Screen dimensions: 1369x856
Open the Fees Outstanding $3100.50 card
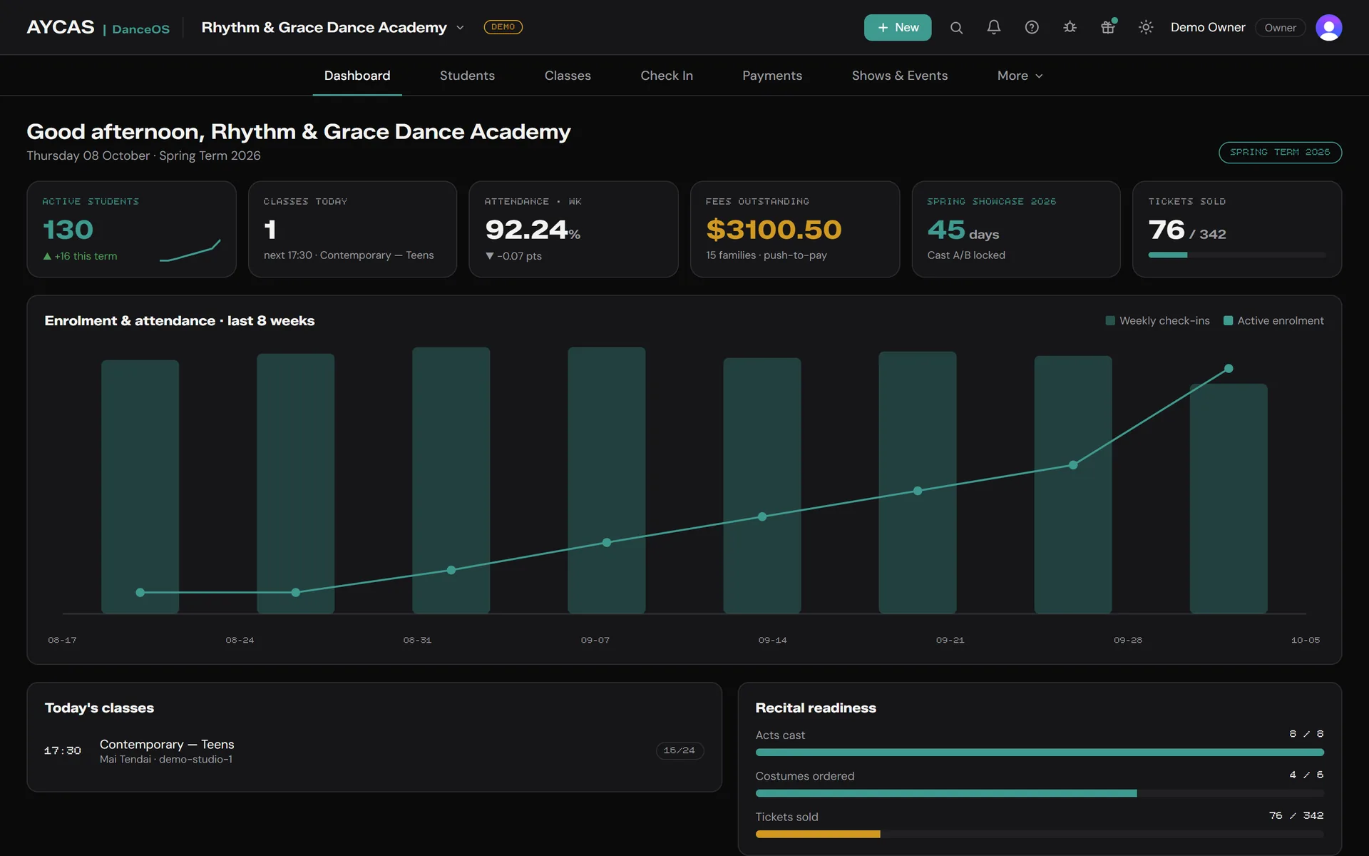tap(795, 229)
